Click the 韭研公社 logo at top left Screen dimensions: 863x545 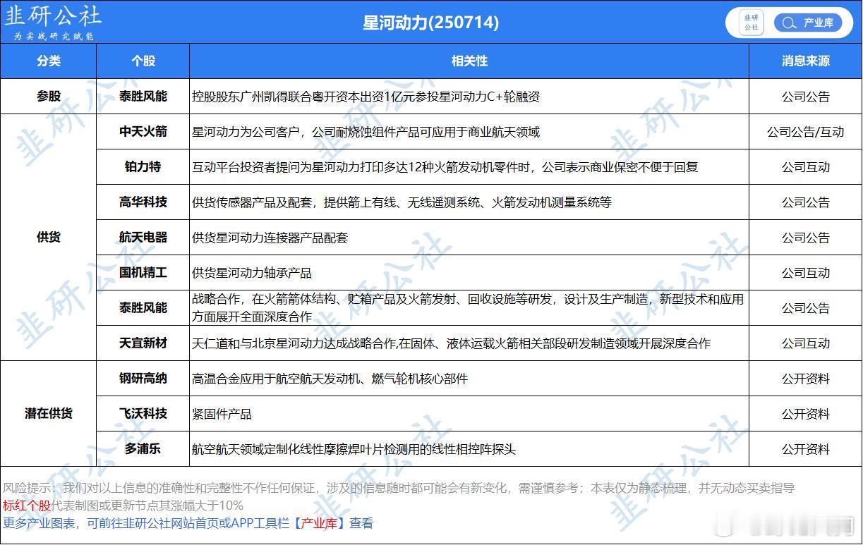click(54, 23)
